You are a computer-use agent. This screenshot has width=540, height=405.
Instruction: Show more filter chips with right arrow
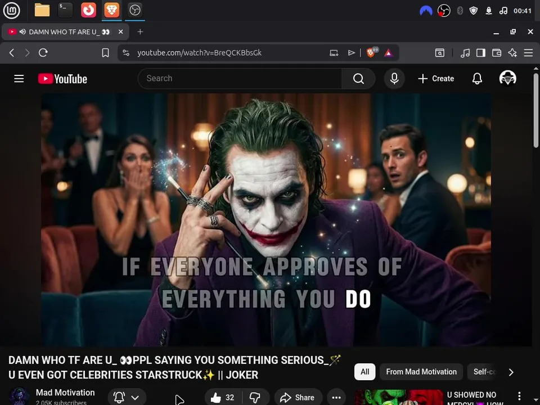511,372
